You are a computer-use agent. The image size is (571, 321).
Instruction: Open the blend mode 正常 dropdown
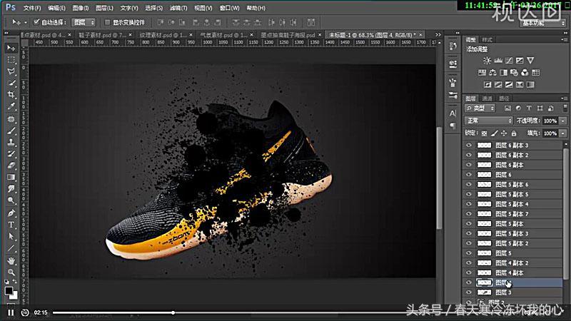(x=489, y=121)
